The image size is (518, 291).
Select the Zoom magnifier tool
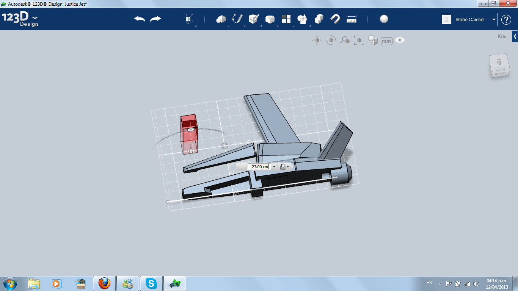tap(345, 40)
